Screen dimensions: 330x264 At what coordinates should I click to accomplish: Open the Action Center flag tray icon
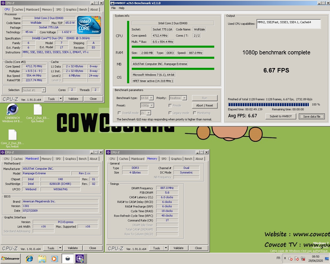click(297, 259)
